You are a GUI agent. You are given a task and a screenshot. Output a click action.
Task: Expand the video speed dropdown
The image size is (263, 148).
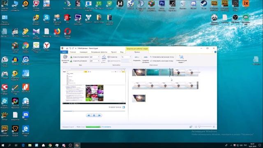coord(130,57)
